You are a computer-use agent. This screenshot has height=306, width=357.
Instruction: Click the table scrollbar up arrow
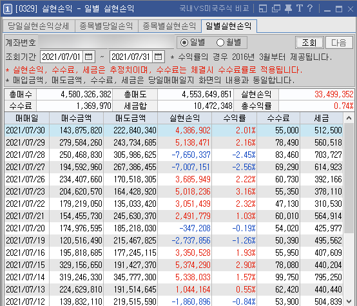(349, 118)
